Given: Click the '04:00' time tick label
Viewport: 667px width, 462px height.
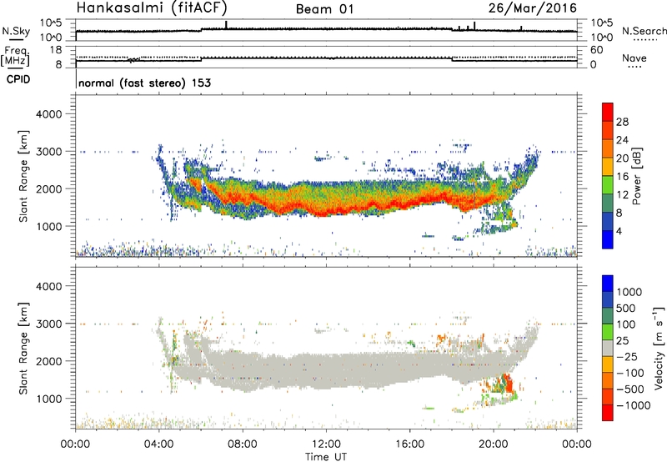Looking at the screenshot, I should click(158, 444).
